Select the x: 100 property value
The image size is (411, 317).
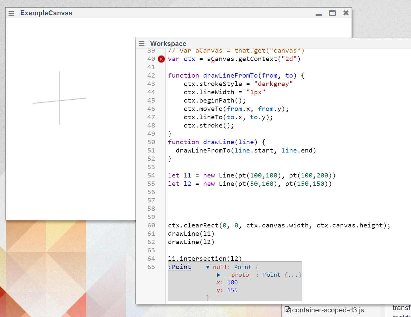click(x=232, y=282)
